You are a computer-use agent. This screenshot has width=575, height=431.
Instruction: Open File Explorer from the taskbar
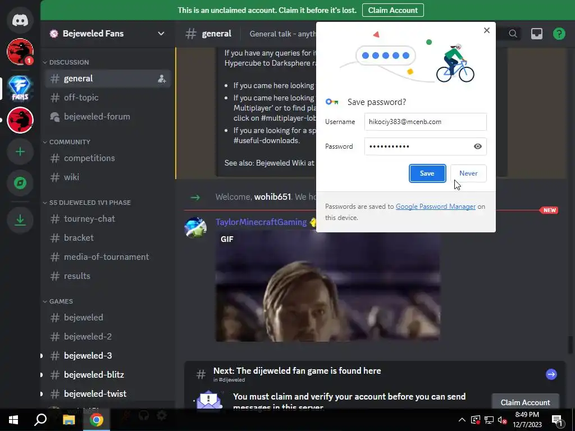tap(69, 420)
